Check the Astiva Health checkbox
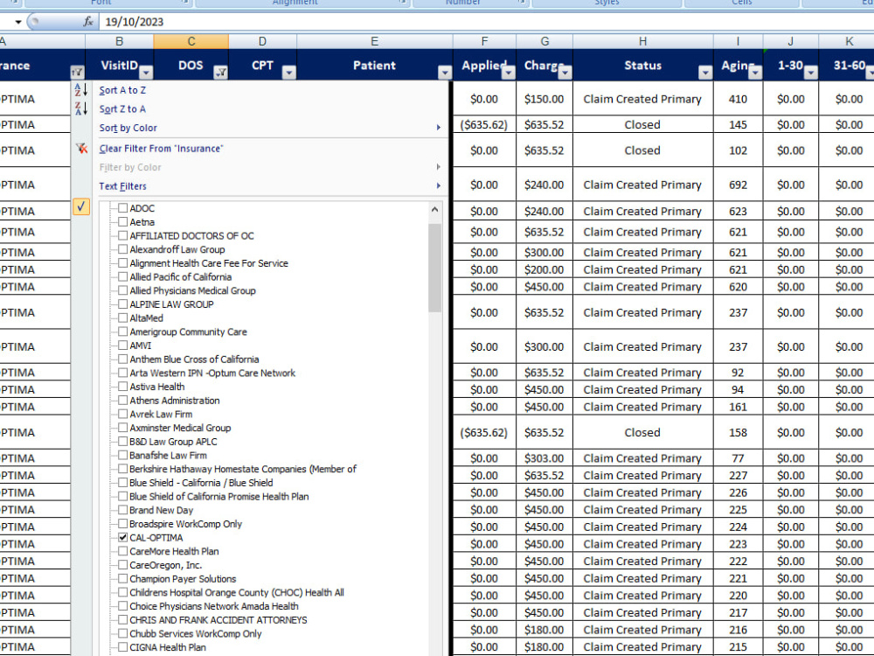The image size is (874, 656). (122, 386)
